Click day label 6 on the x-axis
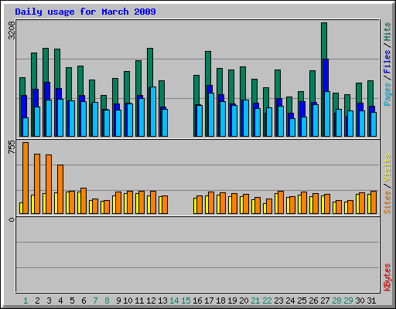The height and width of the screenshot is (309, 396). coord(84,301)
